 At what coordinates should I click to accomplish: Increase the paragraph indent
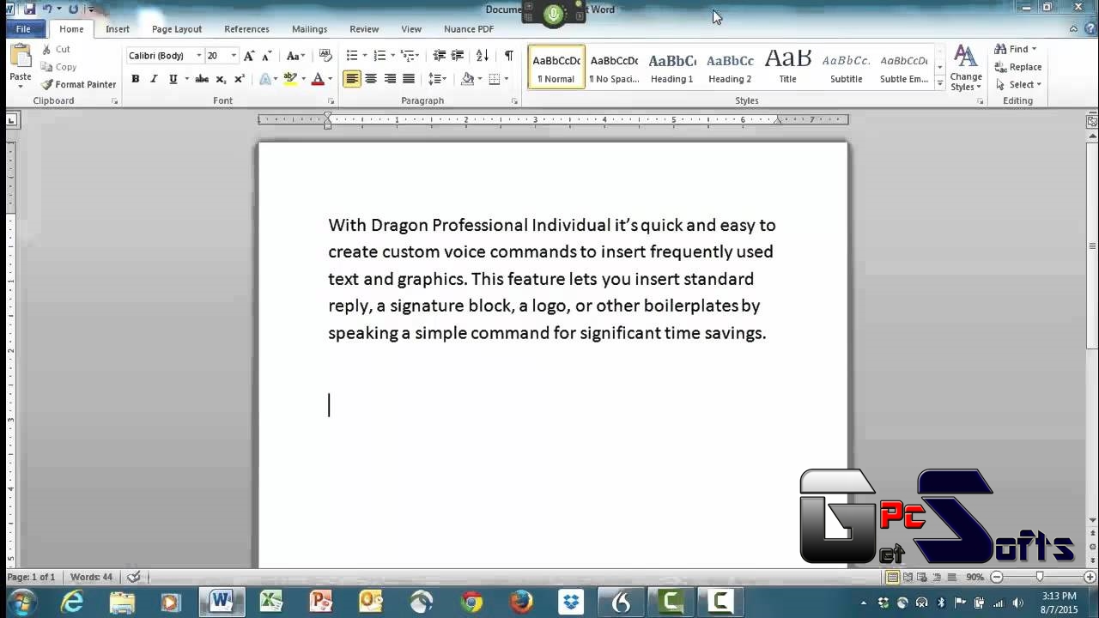[x=458, y=55]
